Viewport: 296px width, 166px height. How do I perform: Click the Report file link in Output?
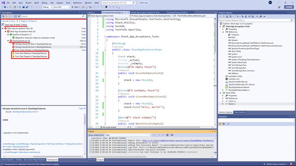click(178, 140)
